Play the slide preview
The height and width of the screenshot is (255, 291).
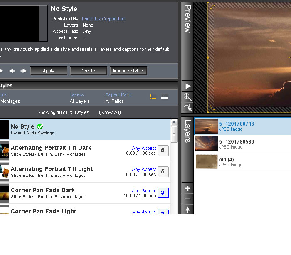point(188,86)
